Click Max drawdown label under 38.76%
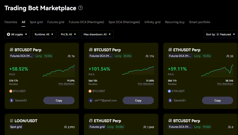Screen dimensions: 238x135 coord(225,84)
